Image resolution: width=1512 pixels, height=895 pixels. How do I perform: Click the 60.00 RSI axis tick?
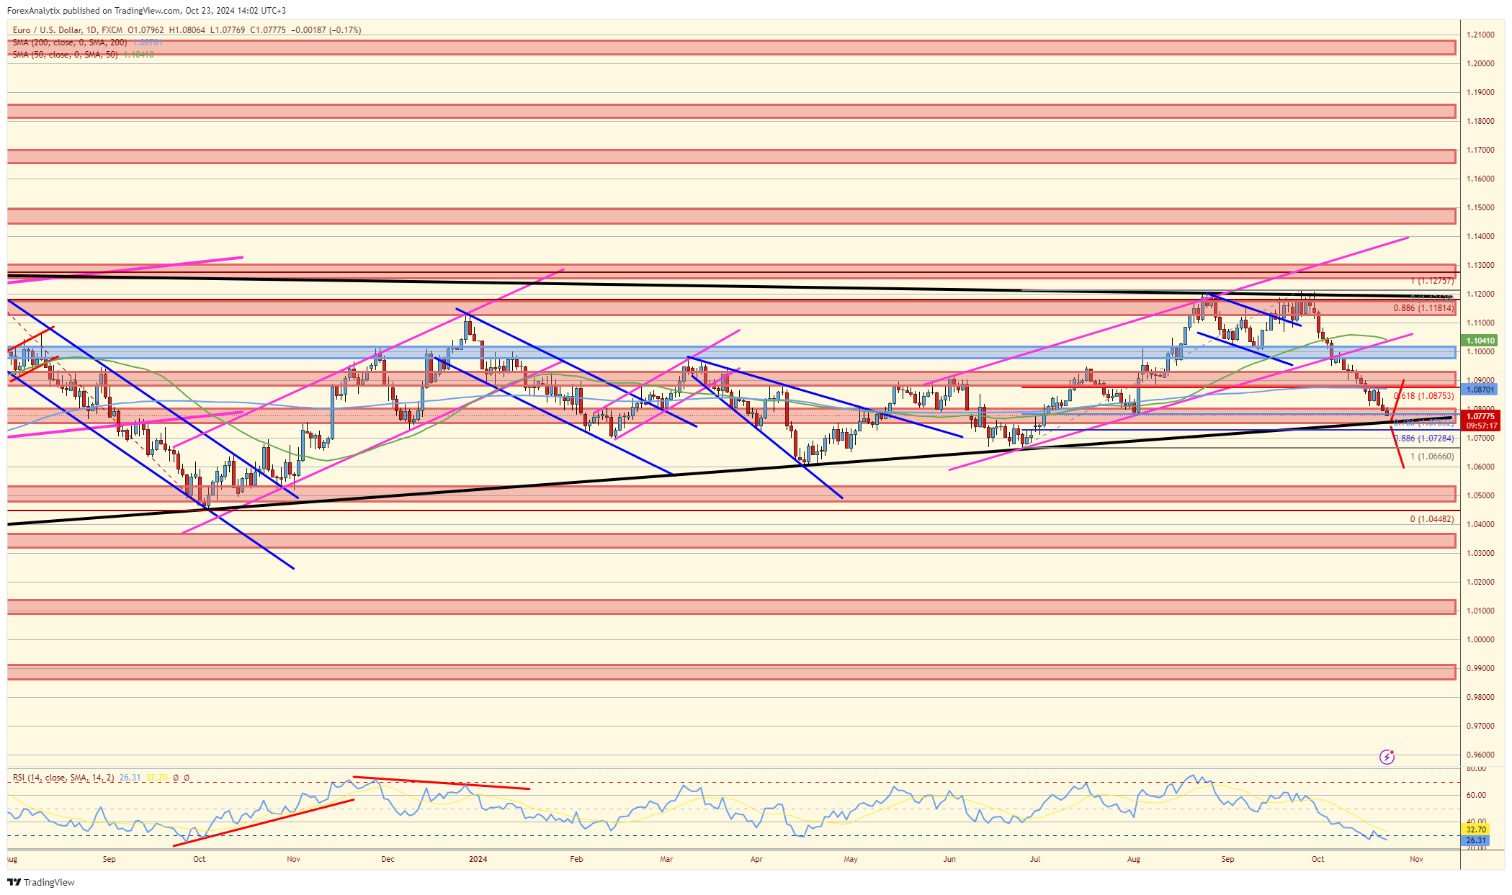[x=1476, y=795]
